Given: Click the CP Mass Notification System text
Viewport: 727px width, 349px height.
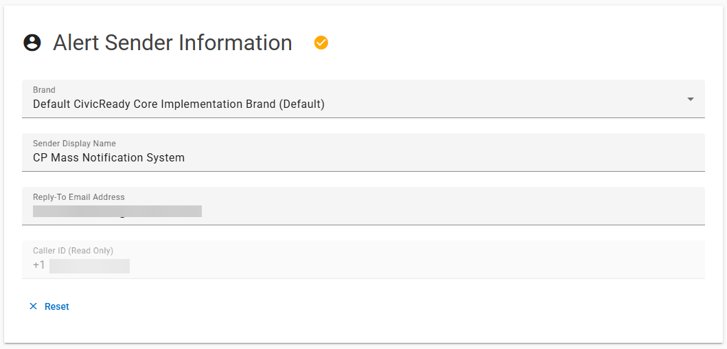Looking at the screenshot, I should (109, 158).
